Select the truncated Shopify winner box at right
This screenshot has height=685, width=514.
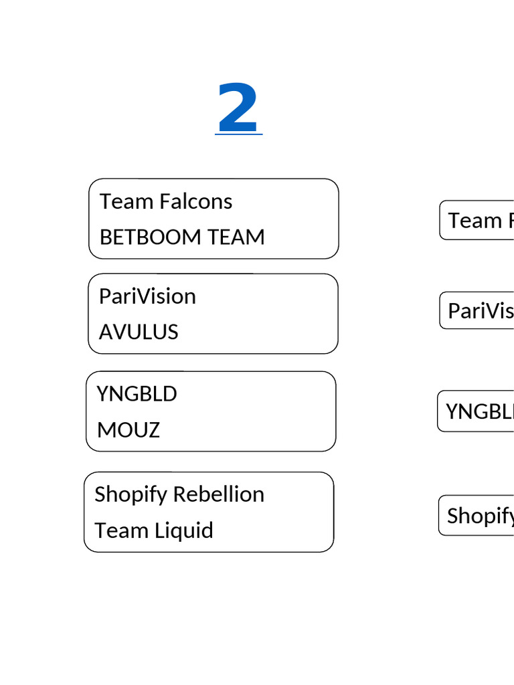point(477,516)
